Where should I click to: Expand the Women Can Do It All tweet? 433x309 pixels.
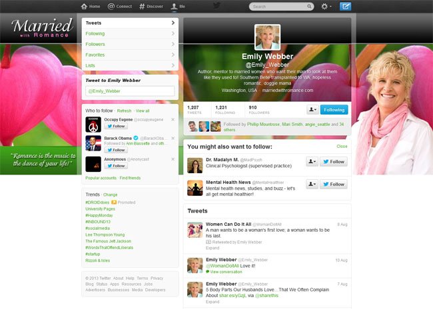[x=213, y=248]
